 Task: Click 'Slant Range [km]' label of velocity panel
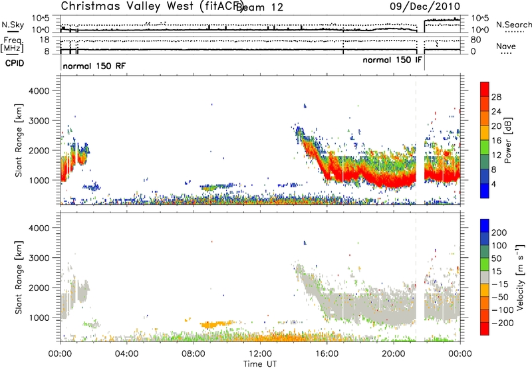[19, 278]
